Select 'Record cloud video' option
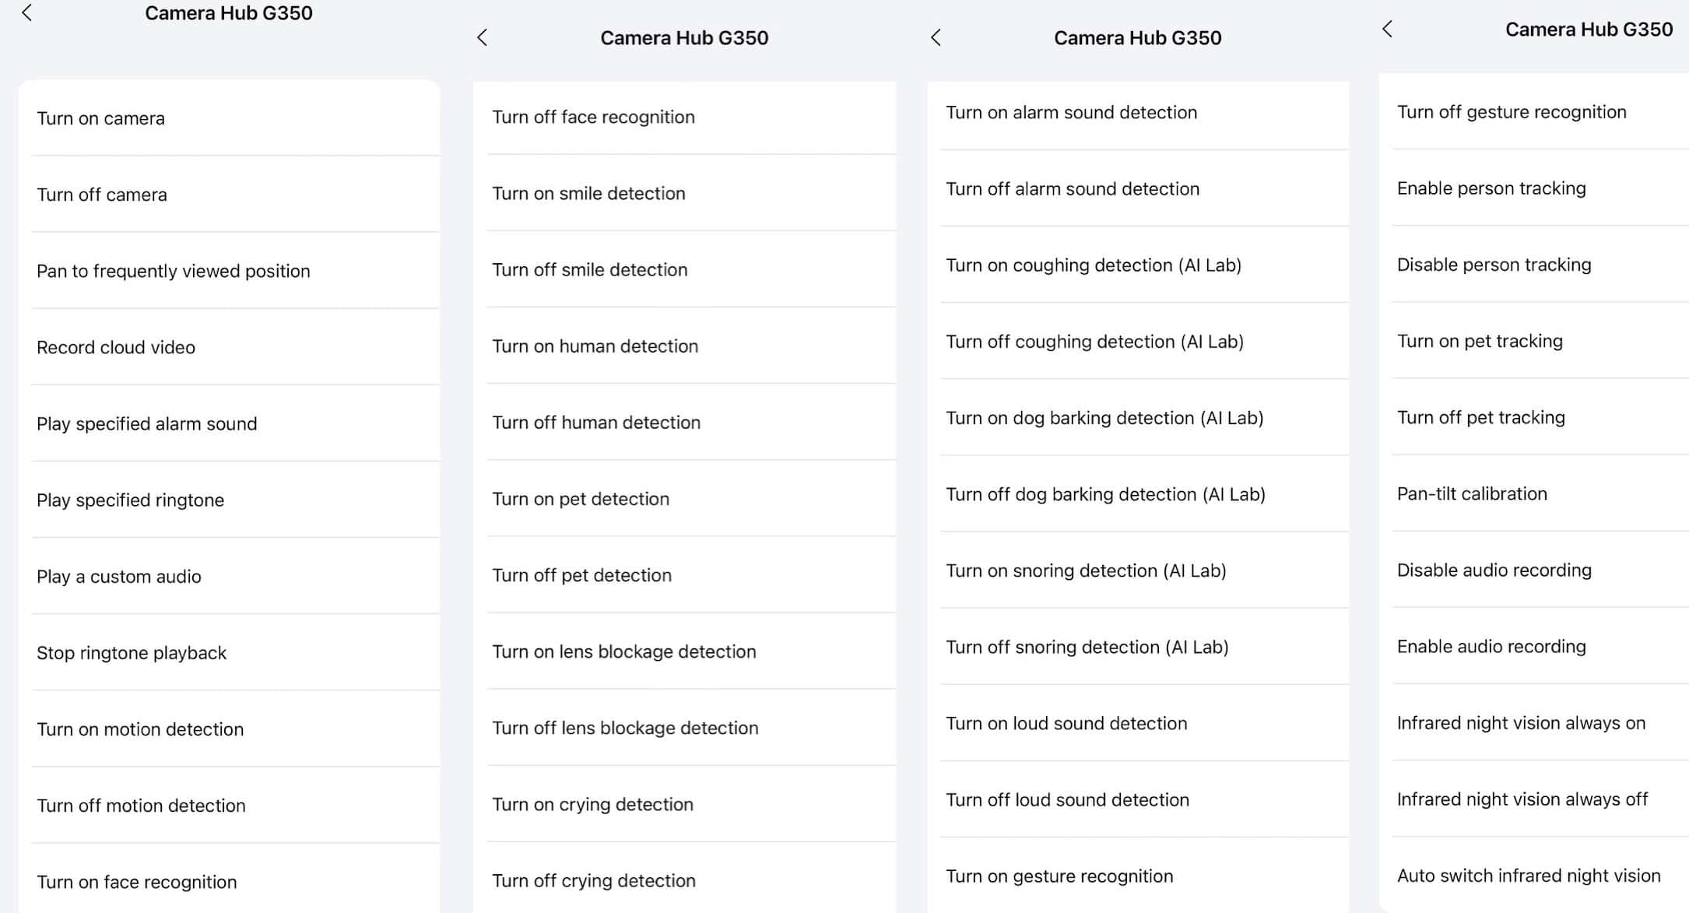The width and height of the screenshot is (1689, 913). pyautogui.click(x=116, y=347)
